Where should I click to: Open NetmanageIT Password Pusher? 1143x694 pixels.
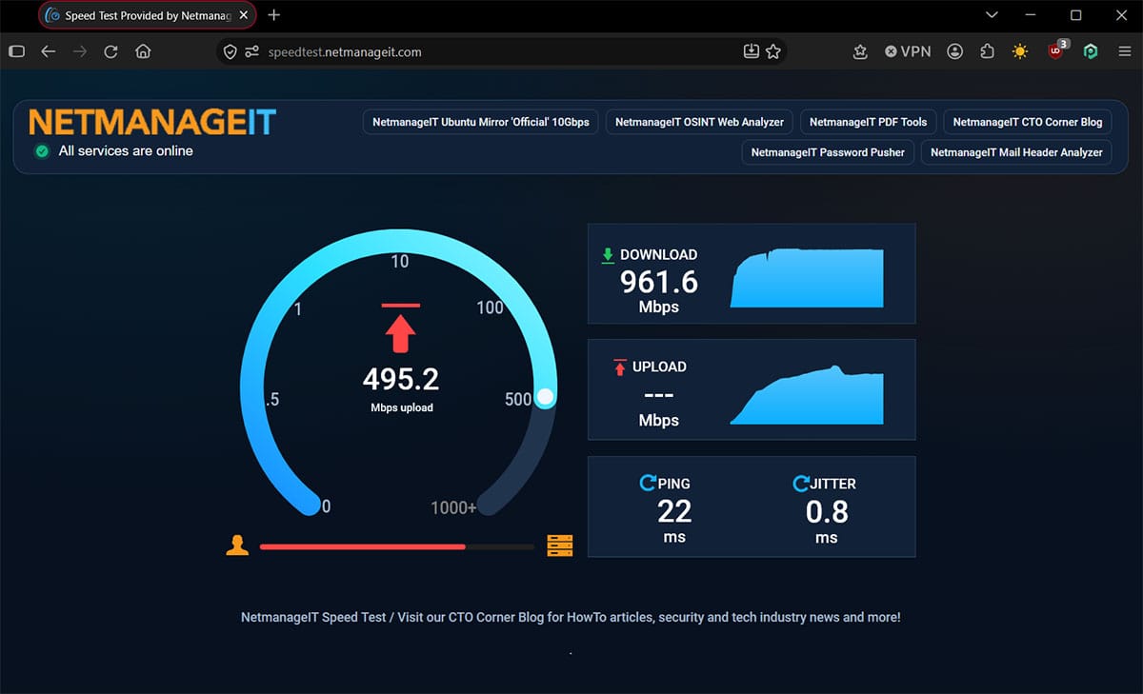[828, 152]
